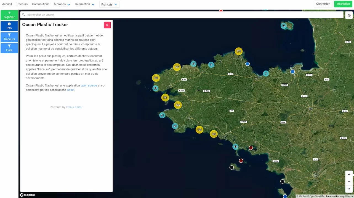This screenshot has height=198, width=354.
Task: Click the Mapbox logo
Action: point(28,195)
